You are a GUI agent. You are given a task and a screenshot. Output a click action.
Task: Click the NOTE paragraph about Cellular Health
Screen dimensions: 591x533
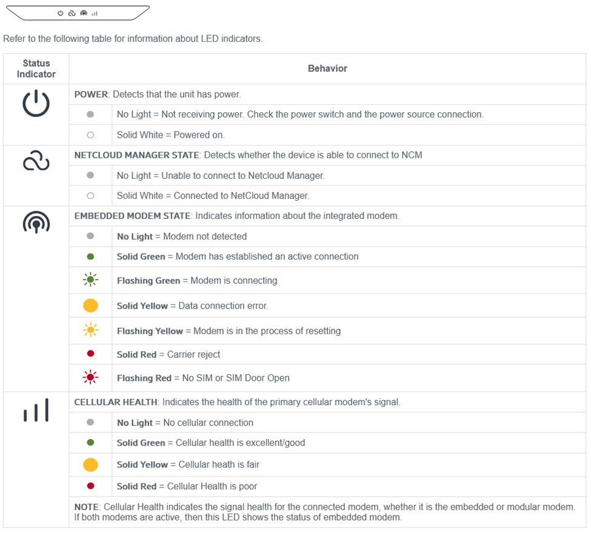coord(325,512)
